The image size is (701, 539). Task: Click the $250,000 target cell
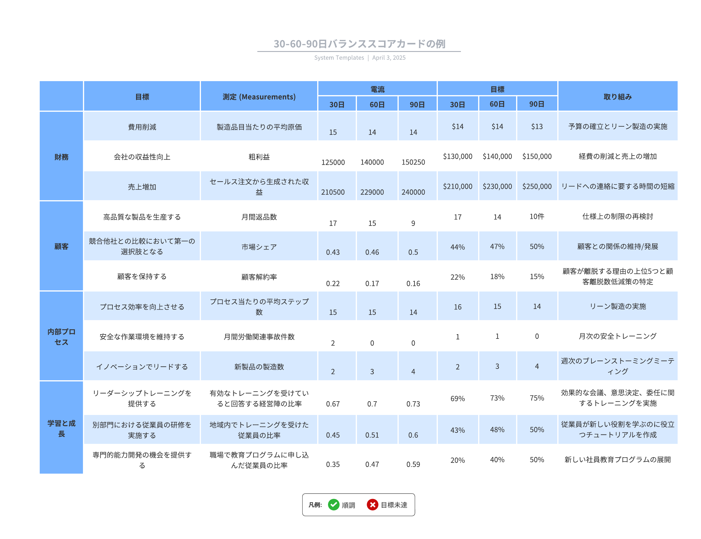537,186
